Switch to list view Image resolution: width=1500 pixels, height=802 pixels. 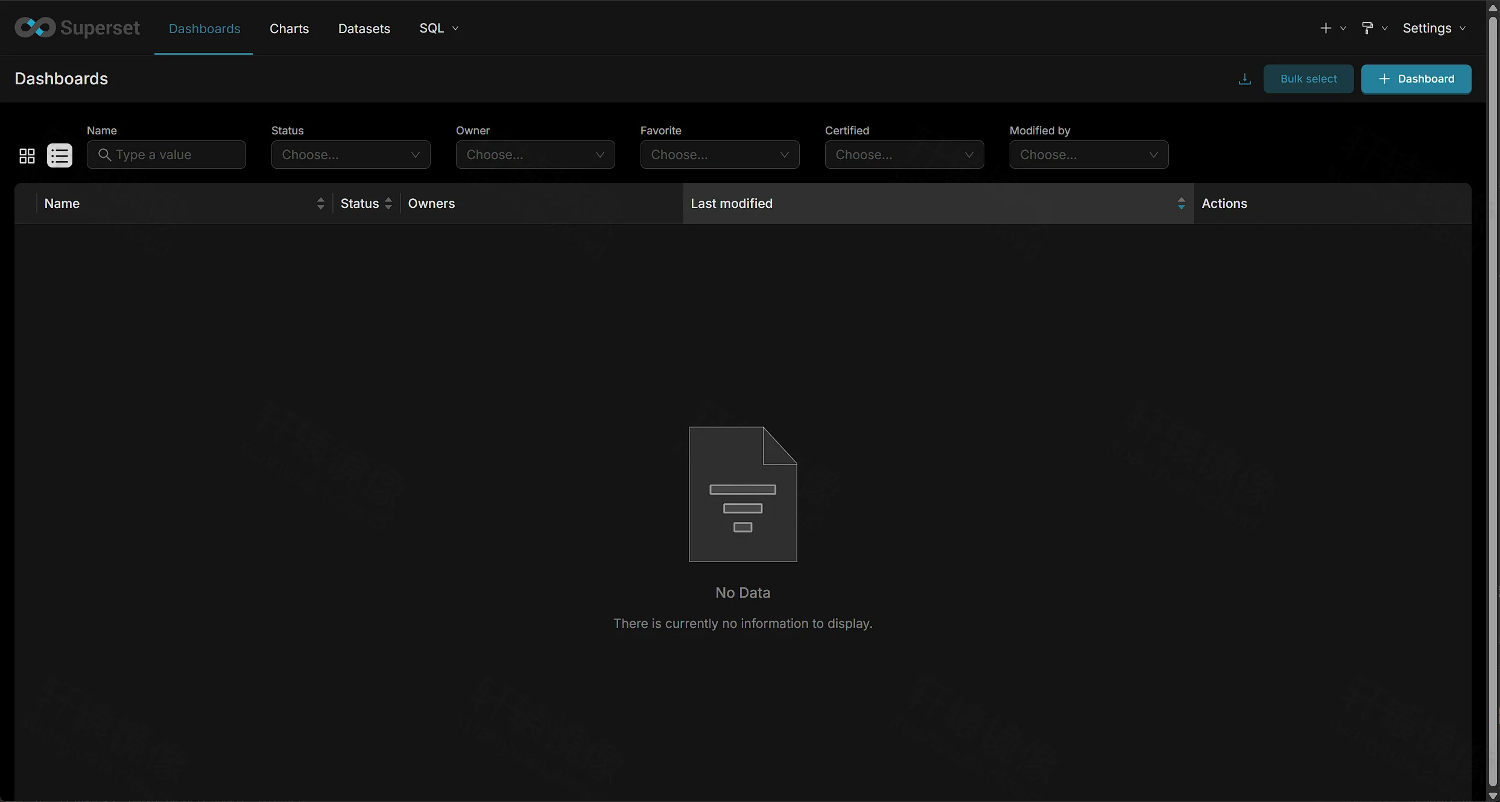[x=60, y=155]
